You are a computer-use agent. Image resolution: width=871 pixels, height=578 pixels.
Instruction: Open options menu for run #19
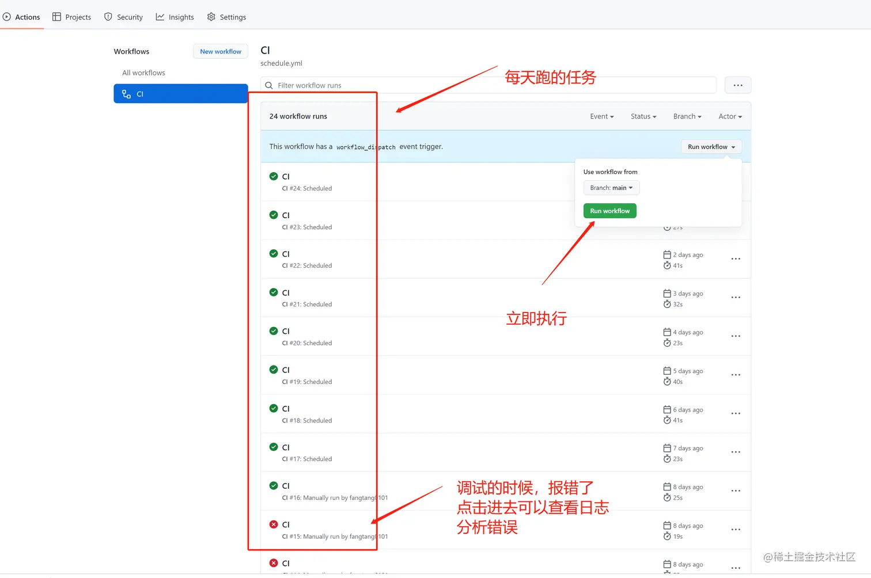point(736,375)
